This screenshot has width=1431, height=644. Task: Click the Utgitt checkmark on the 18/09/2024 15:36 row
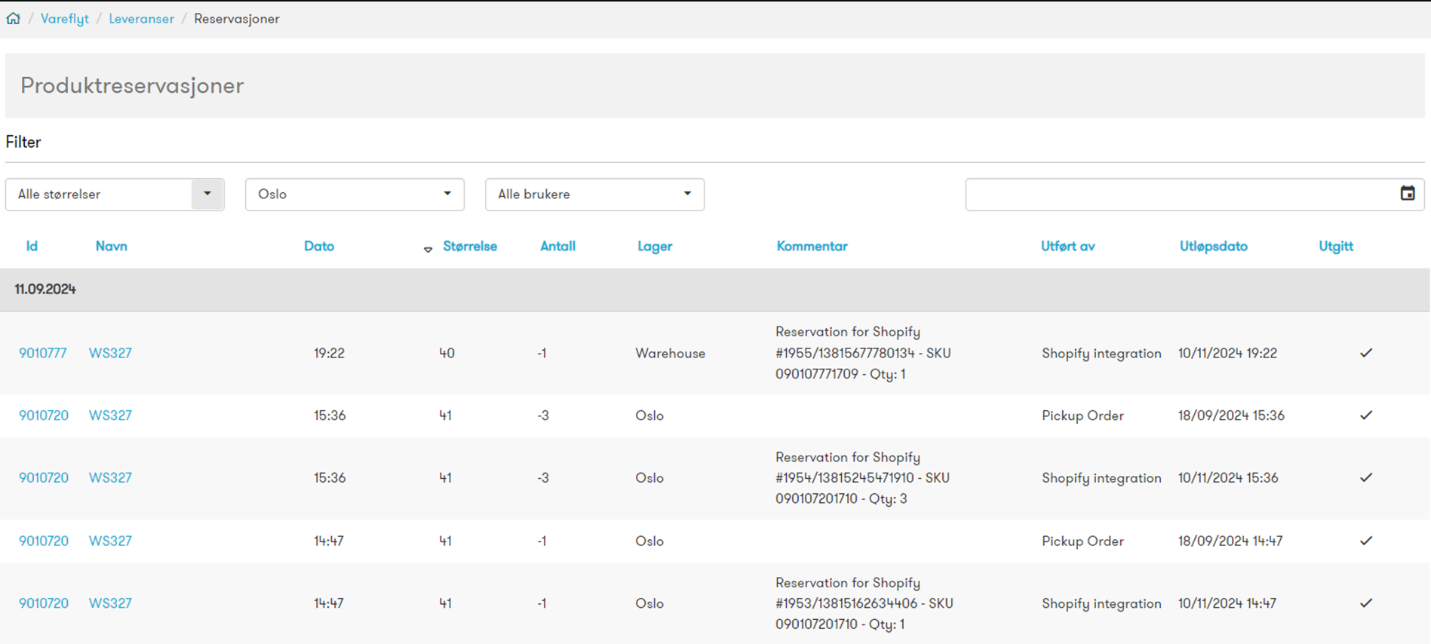(x=1366, y=416)
